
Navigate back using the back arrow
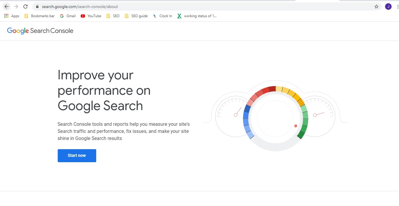(7, 6)
